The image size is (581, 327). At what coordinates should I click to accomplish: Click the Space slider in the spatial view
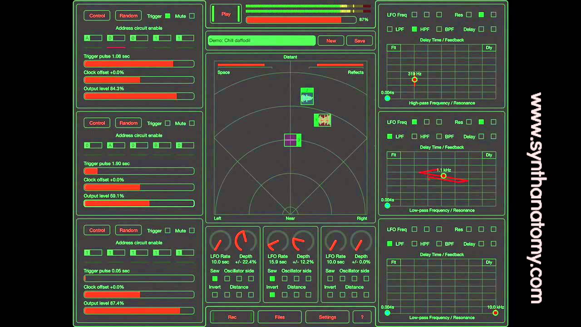point(245,65)
